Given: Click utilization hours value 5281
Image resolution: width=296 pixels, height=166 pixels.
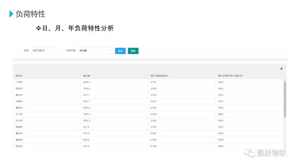Looking at the screenshot, I should (221, 127).
